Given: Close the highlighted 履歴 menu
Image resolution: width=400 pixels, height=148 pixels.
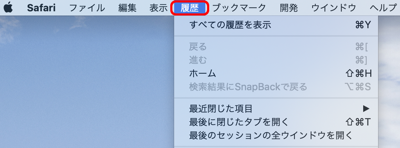Looking at the screenshot, I should tap(189, 8).
